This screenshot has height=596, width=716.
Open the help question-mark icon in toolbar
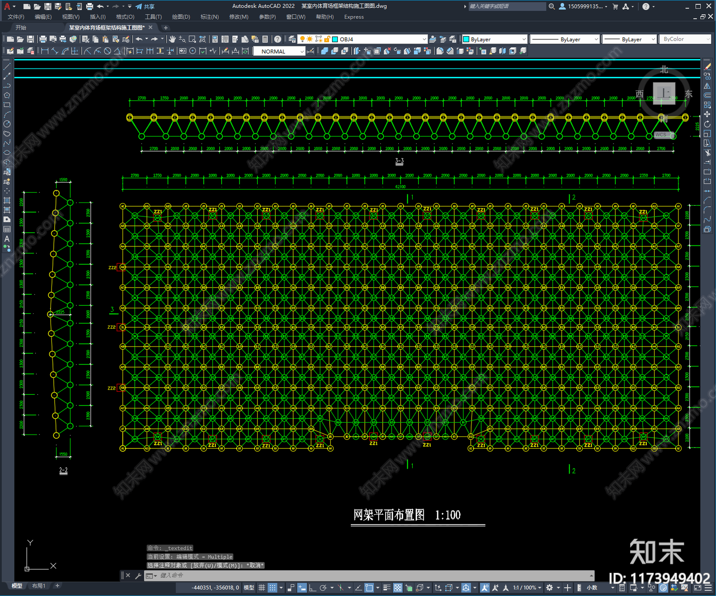pos(278,39)
